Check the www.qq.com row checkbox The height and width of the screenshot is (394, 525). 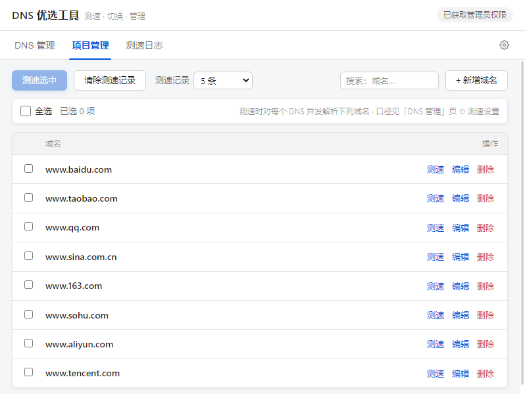coord(29,227)
